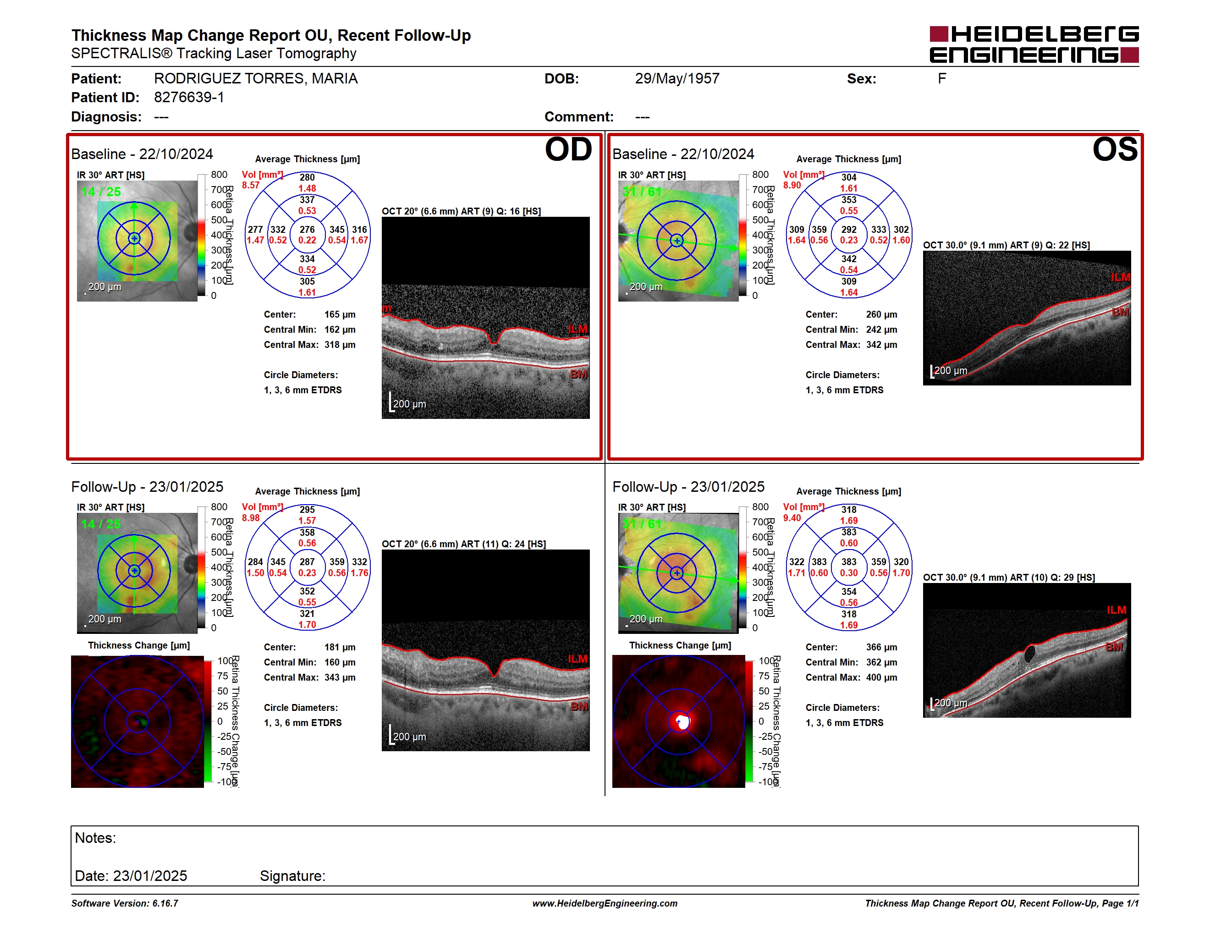
Task: Click the Patient ID value 8276639-1
Action: (x=189, y=98)
